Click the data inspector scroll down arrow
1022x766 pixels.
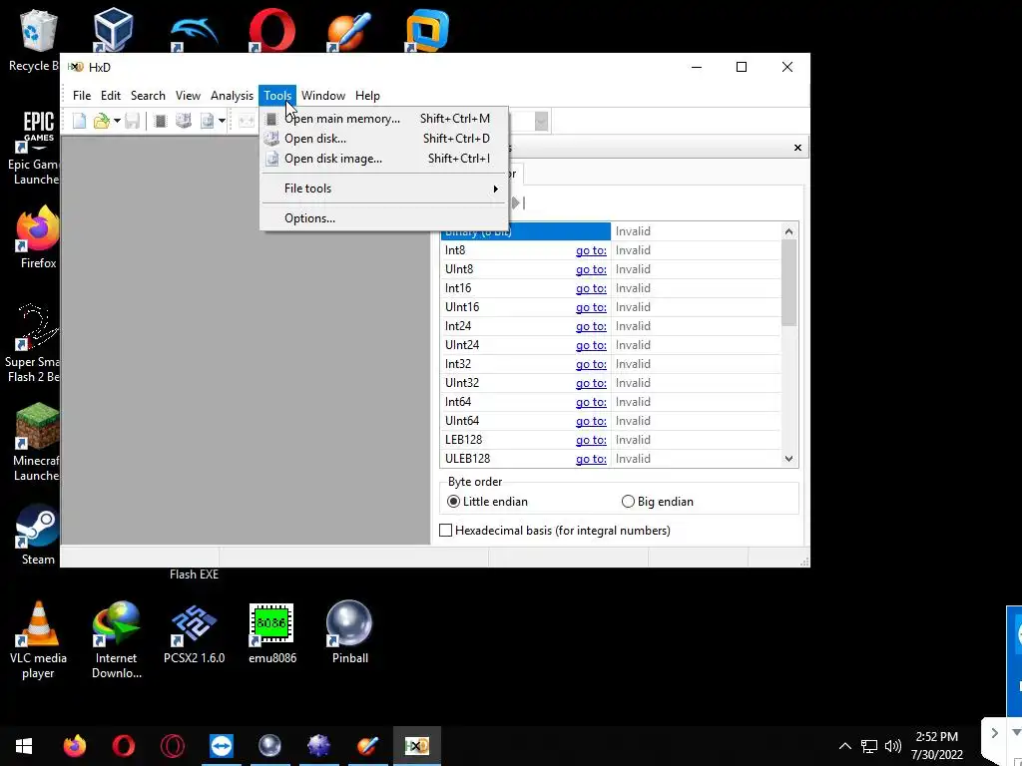(788, 459)
